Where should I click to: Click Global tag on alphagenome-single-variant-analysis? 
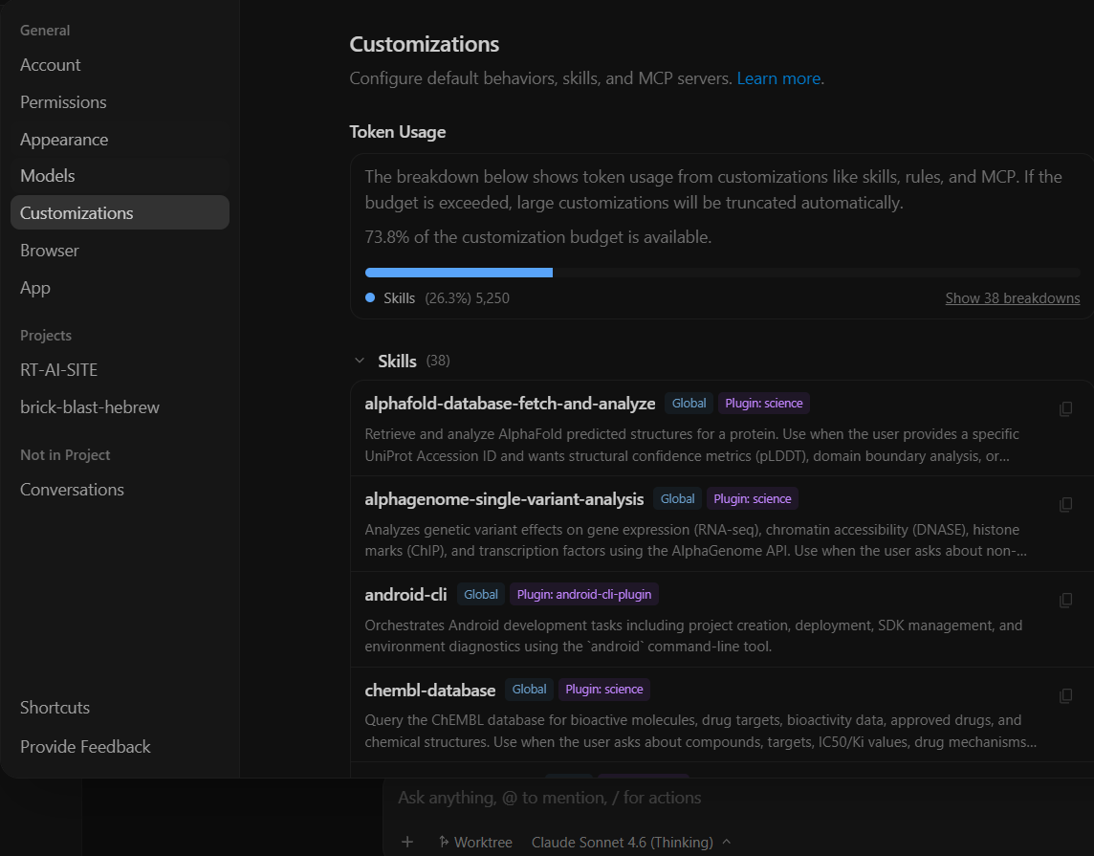pos(677,499)
